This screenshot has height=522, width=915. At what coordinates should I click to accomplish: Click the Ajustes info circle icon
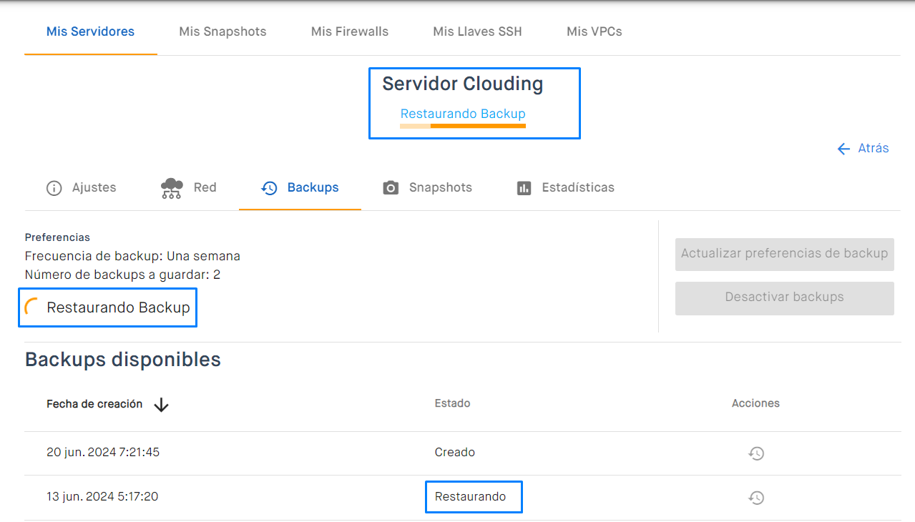tap(54, 188)
